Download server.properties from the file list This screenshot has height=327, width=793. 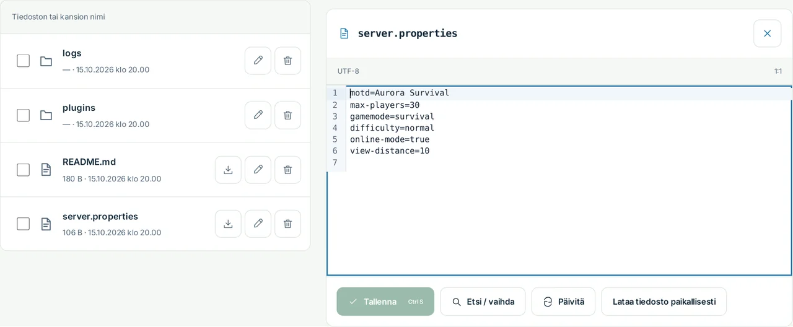point(228,224)
